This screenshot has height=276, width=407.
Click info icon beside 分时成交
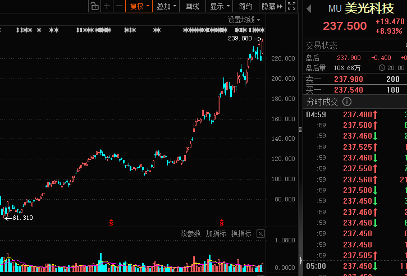coord(347,102)
